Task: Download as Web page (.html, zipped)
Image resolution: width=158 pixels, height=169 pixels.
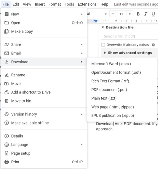Action: pos(122,107)
